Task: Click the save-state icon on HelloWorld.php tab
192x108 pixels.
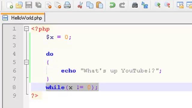Action: [x=5, y=18]
